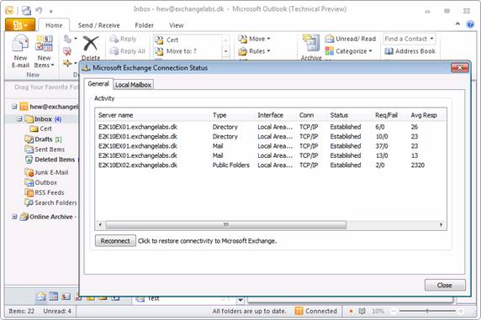Click Unread/ Read envelope icon
This screenshot has width=481, height=320.
coord(330,39)
